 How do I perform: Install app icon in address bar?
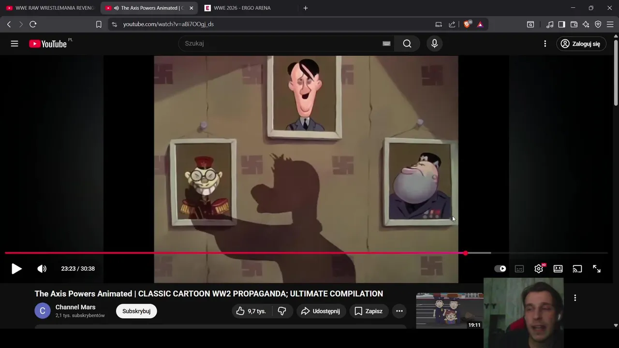pyautogui.click(x=439, y=24)
